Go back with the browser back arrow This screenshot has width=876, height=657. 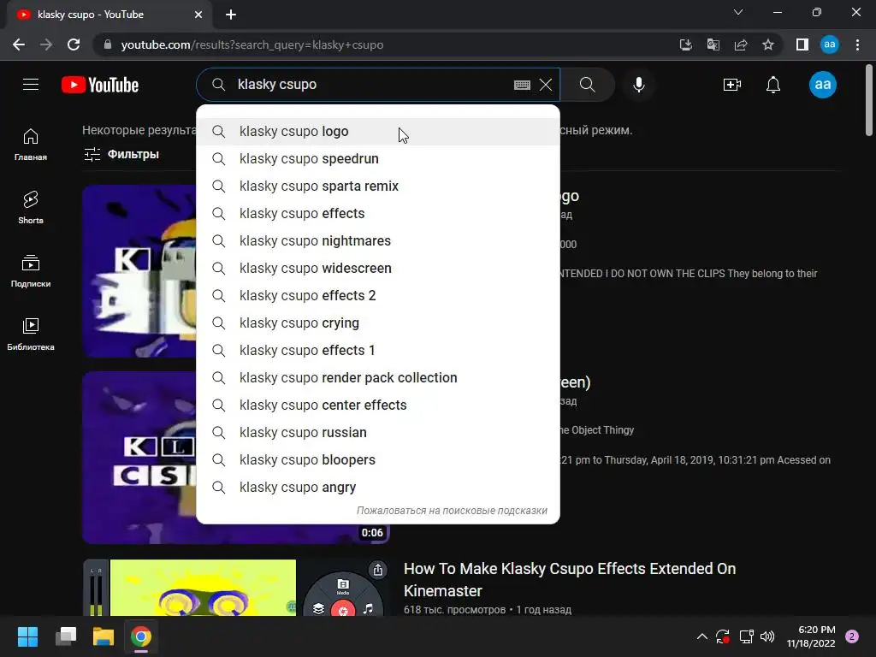click(x=19, y=44)
